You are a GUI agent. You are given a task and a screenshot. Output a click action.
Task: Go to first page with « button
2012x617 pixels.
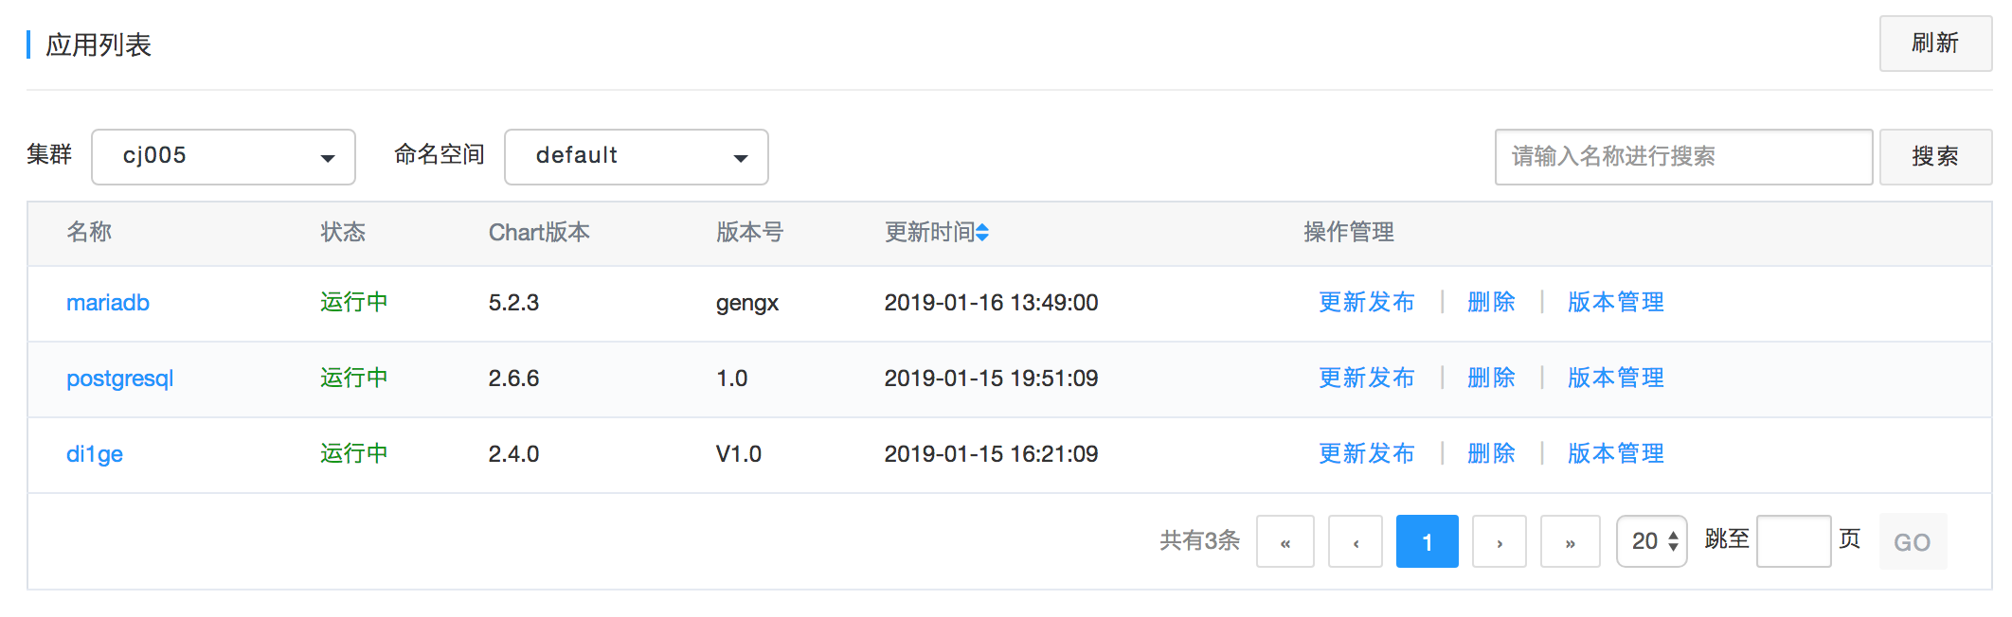tap(1285, 541)
